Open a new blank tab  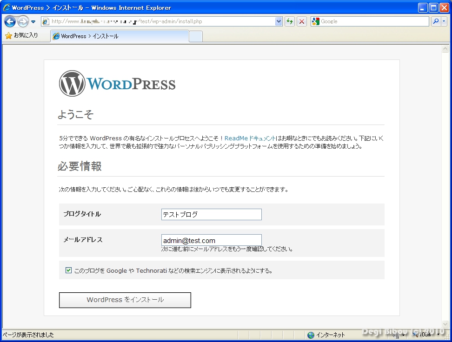(196, 36)
